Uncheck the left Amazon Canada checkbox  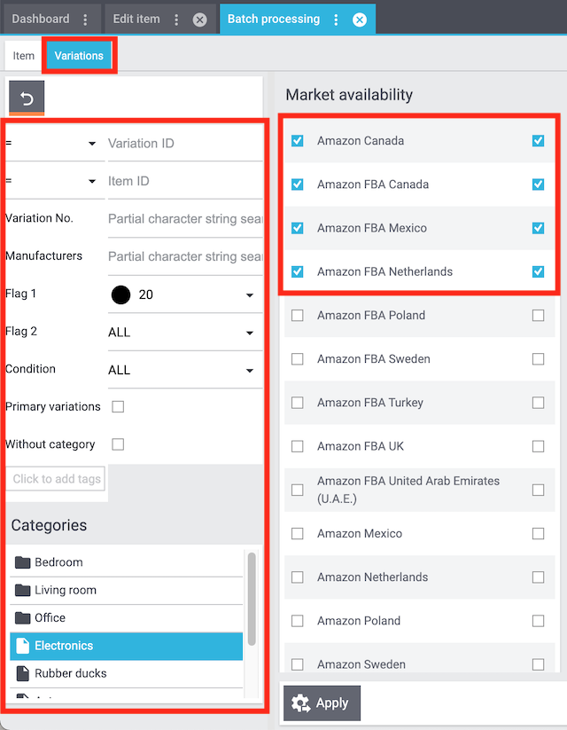coord(298,141)
